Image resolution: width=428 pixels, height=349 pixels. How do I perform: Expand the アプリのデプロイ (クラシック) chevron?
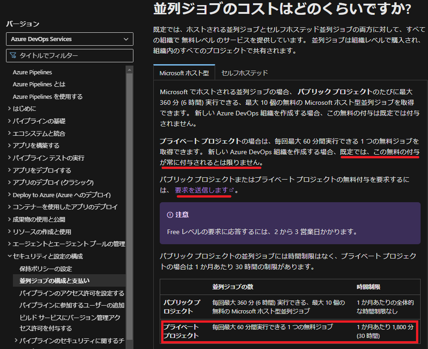pos(10,182)
